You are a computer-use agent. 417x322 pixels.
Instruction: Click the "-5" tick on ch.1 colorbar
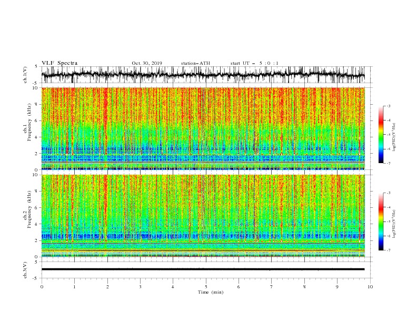pyautogui.click(x=389, y=135)
